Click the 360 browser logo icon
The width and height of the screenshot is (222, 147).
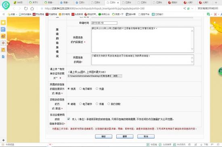[x=6, y=5]
